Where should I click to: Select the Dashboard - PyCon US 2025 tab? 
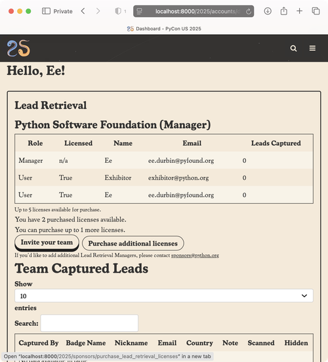[x=164, y=29]
